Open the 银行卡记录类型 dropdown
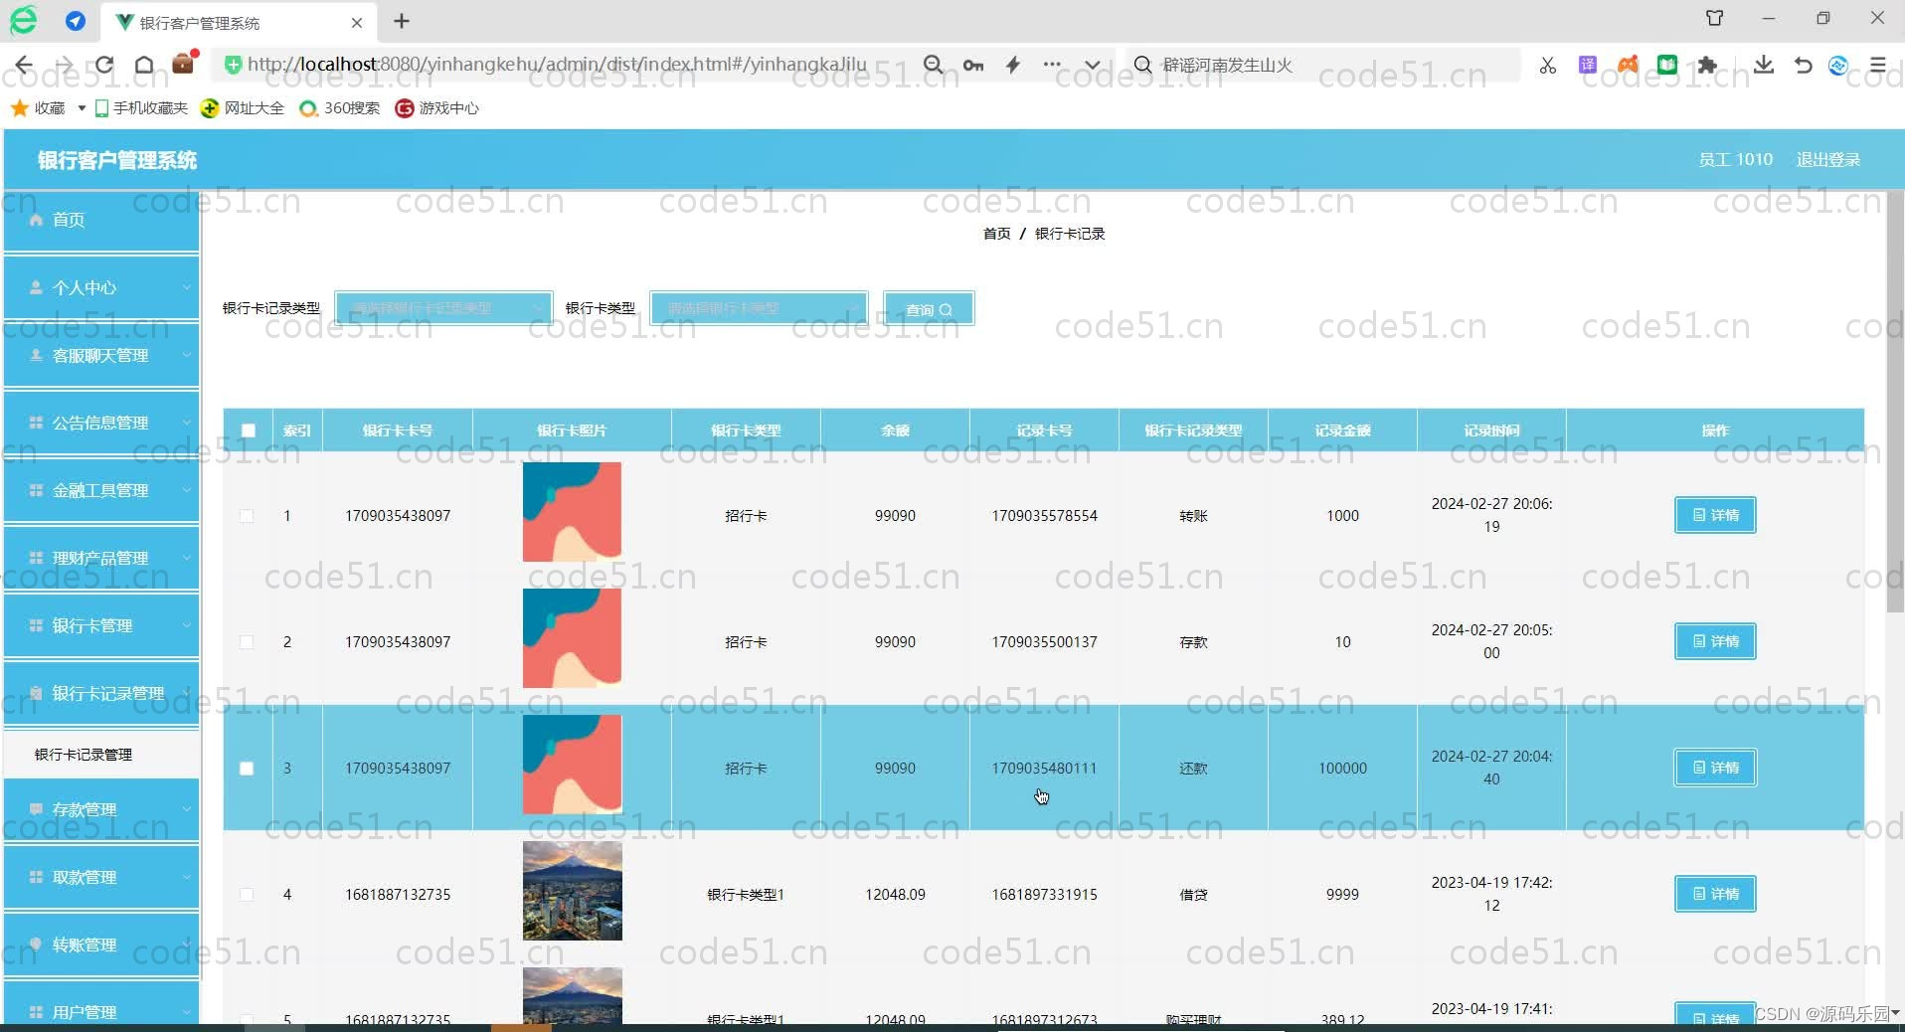Image resolution: width=1905 pixels, height=1032 pixels. tap(442, 308)
